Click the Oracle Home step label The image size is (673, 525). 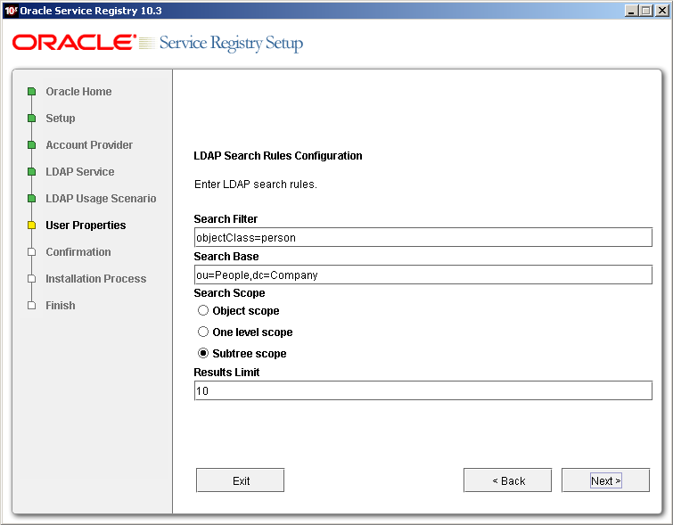coord(78,92)
